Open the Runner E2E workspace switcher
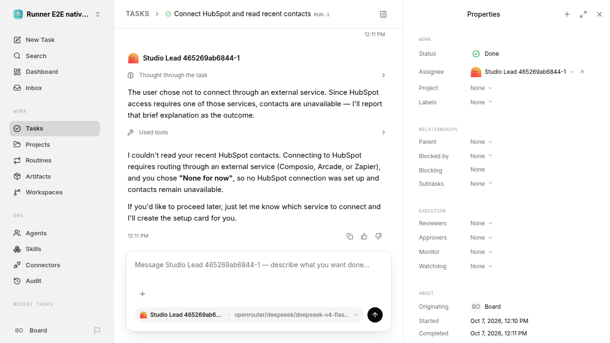The width and height of the screenshot is (610, 343). (x=57, y=14)
